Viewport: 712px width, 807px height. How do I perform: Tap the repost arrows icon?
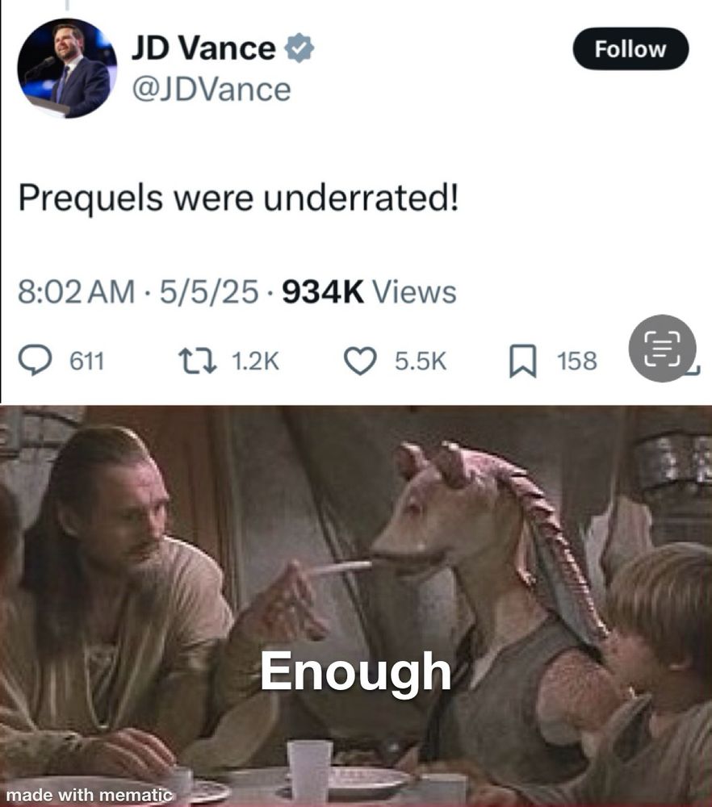(x=198, y=361)
